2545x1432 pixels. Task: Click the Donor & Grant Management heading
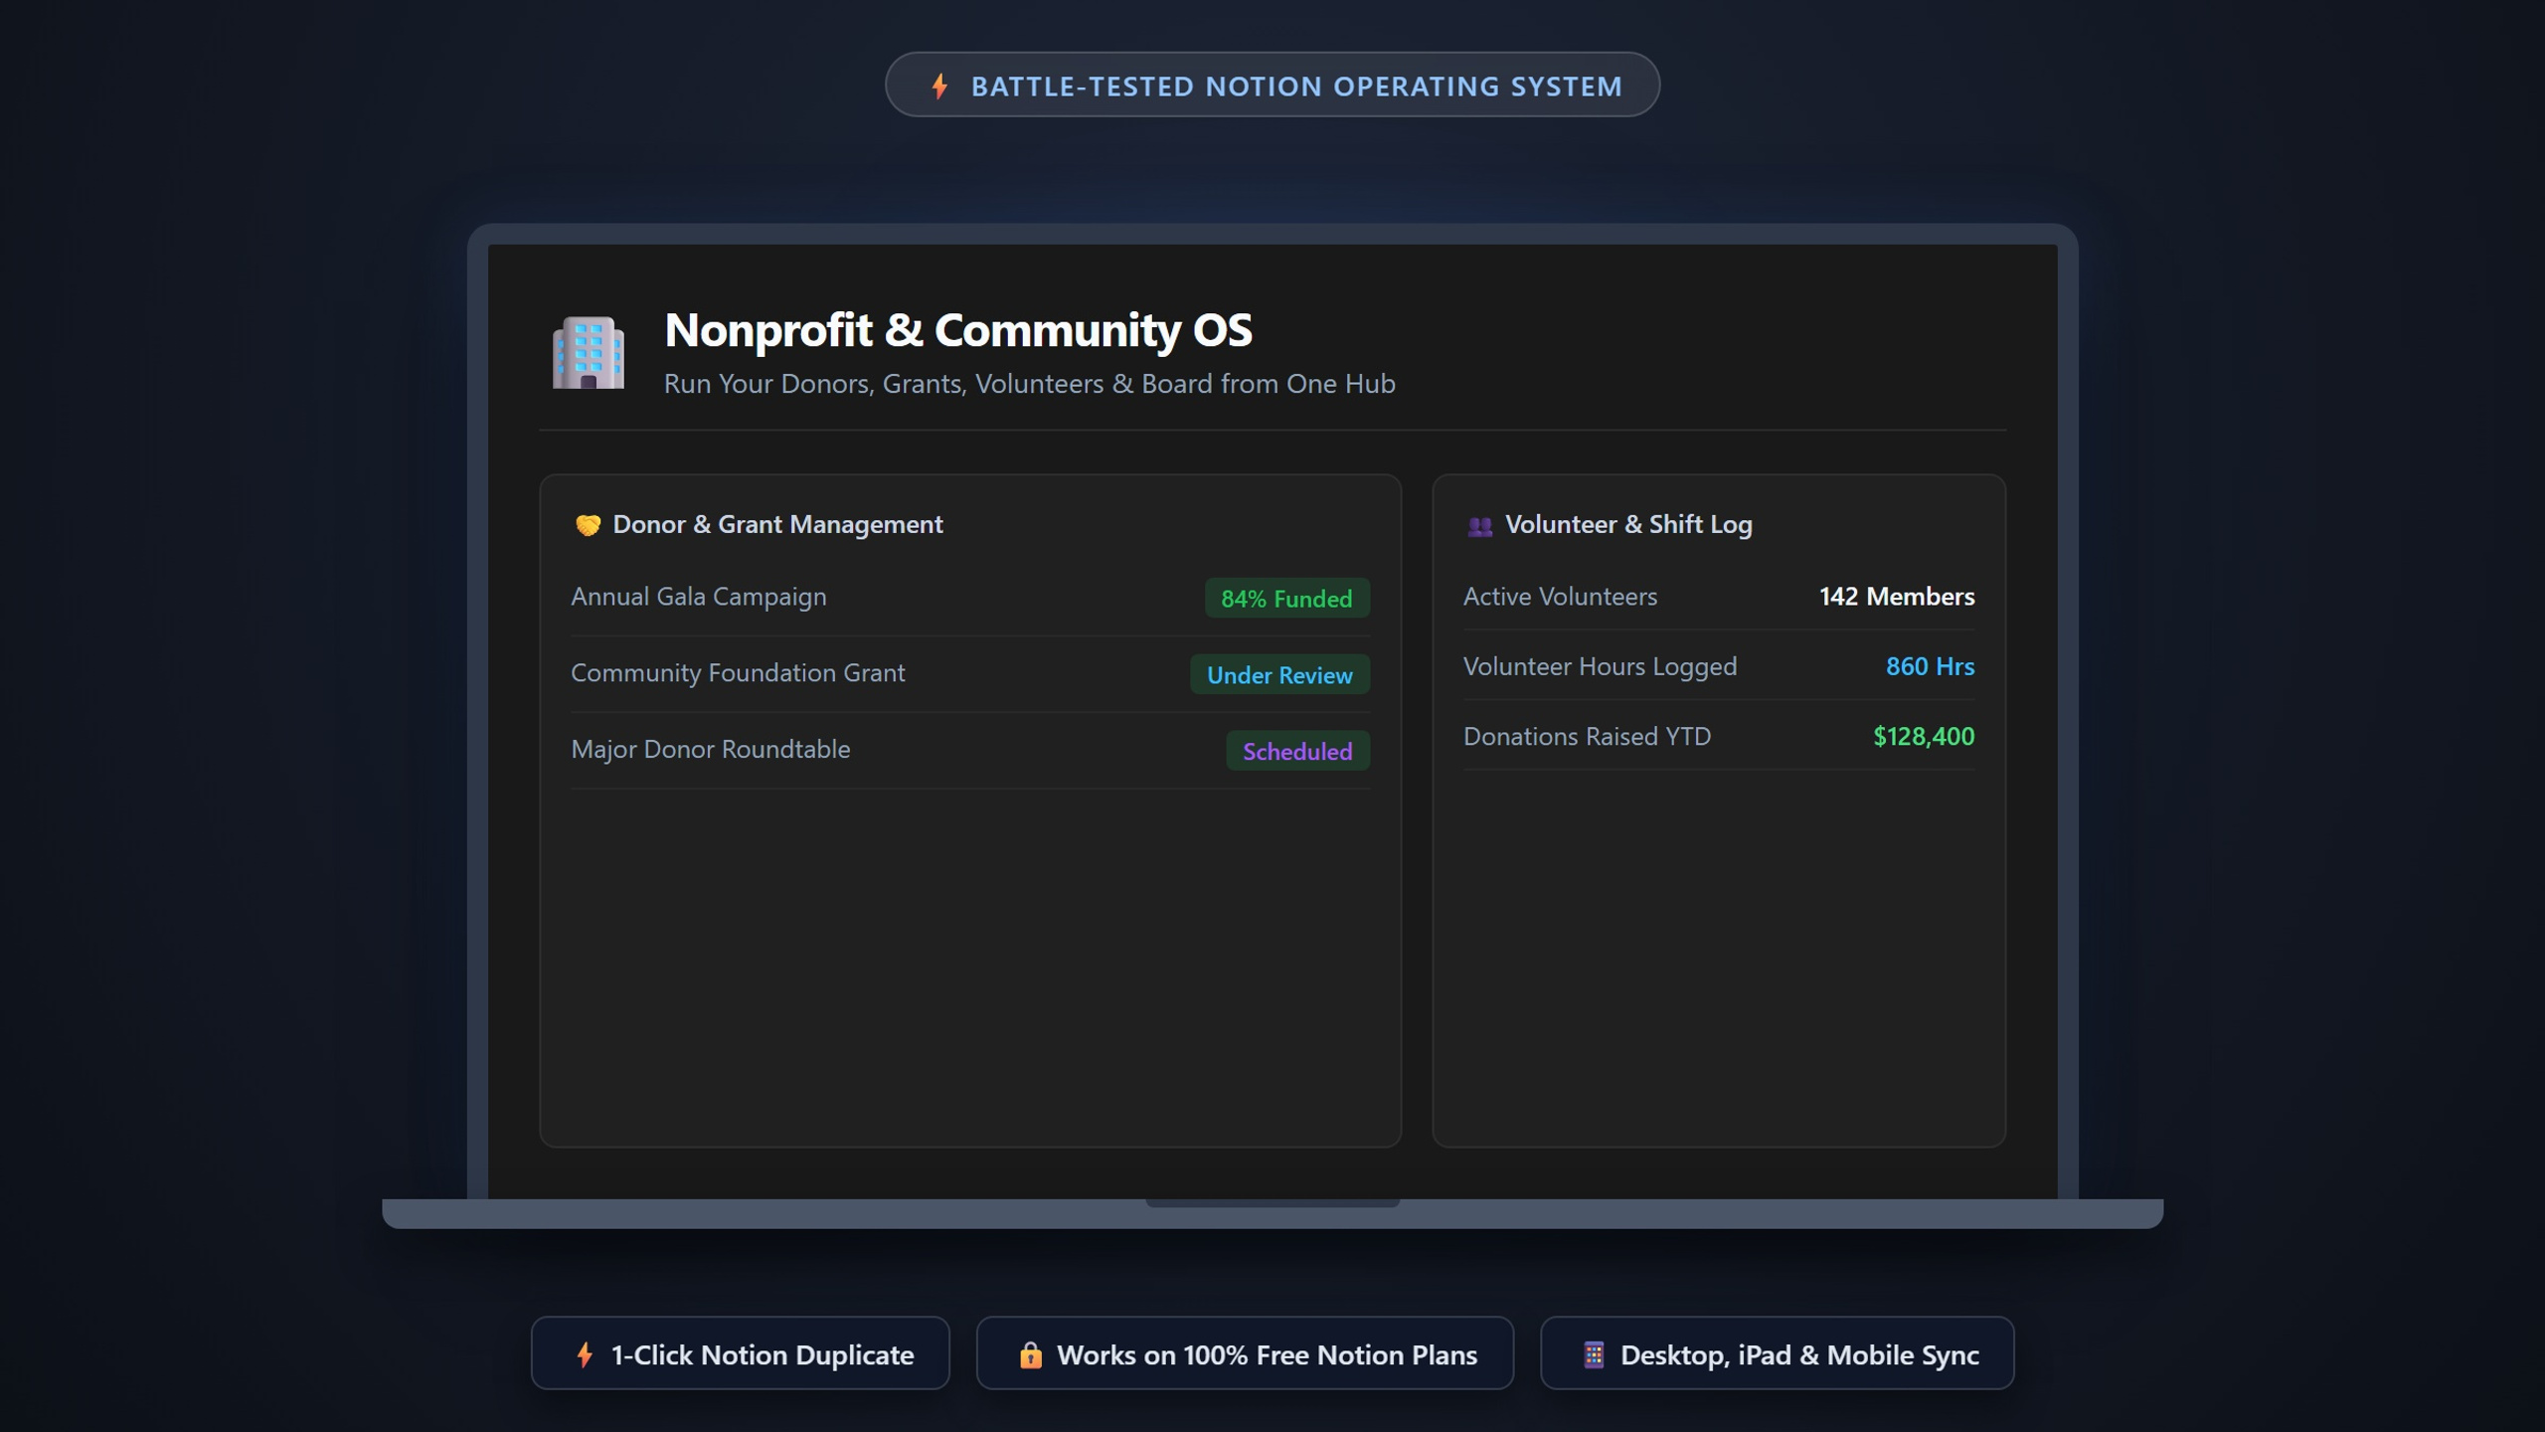[x=777, y=524]
